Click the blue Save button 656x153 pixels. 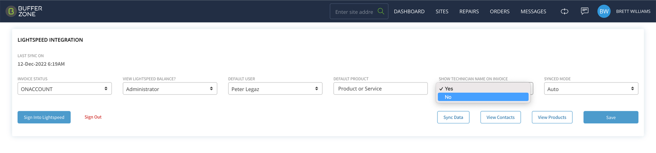click(x=611, y=117)
